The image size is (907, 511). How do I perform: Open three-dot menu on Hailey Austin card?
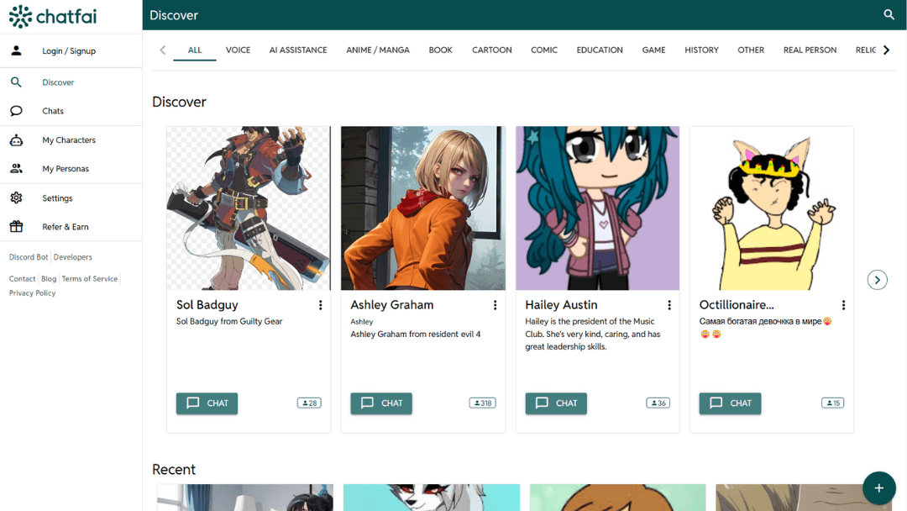pyautogui.click(x=669, y=305)
